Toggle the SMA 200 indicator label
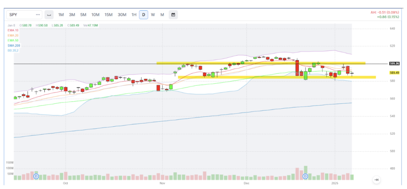 [14, 46]
